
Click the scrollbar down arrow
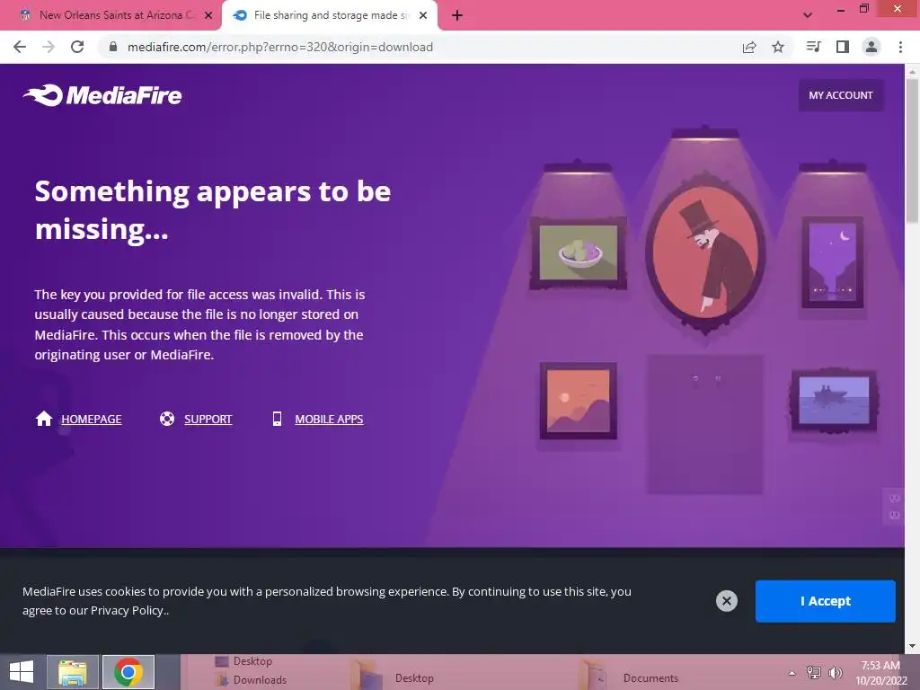912,646
